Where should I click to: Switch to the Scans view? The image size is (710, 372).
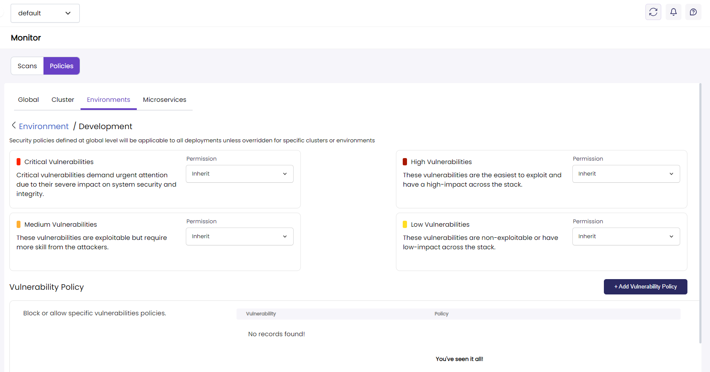pos(27,66)
